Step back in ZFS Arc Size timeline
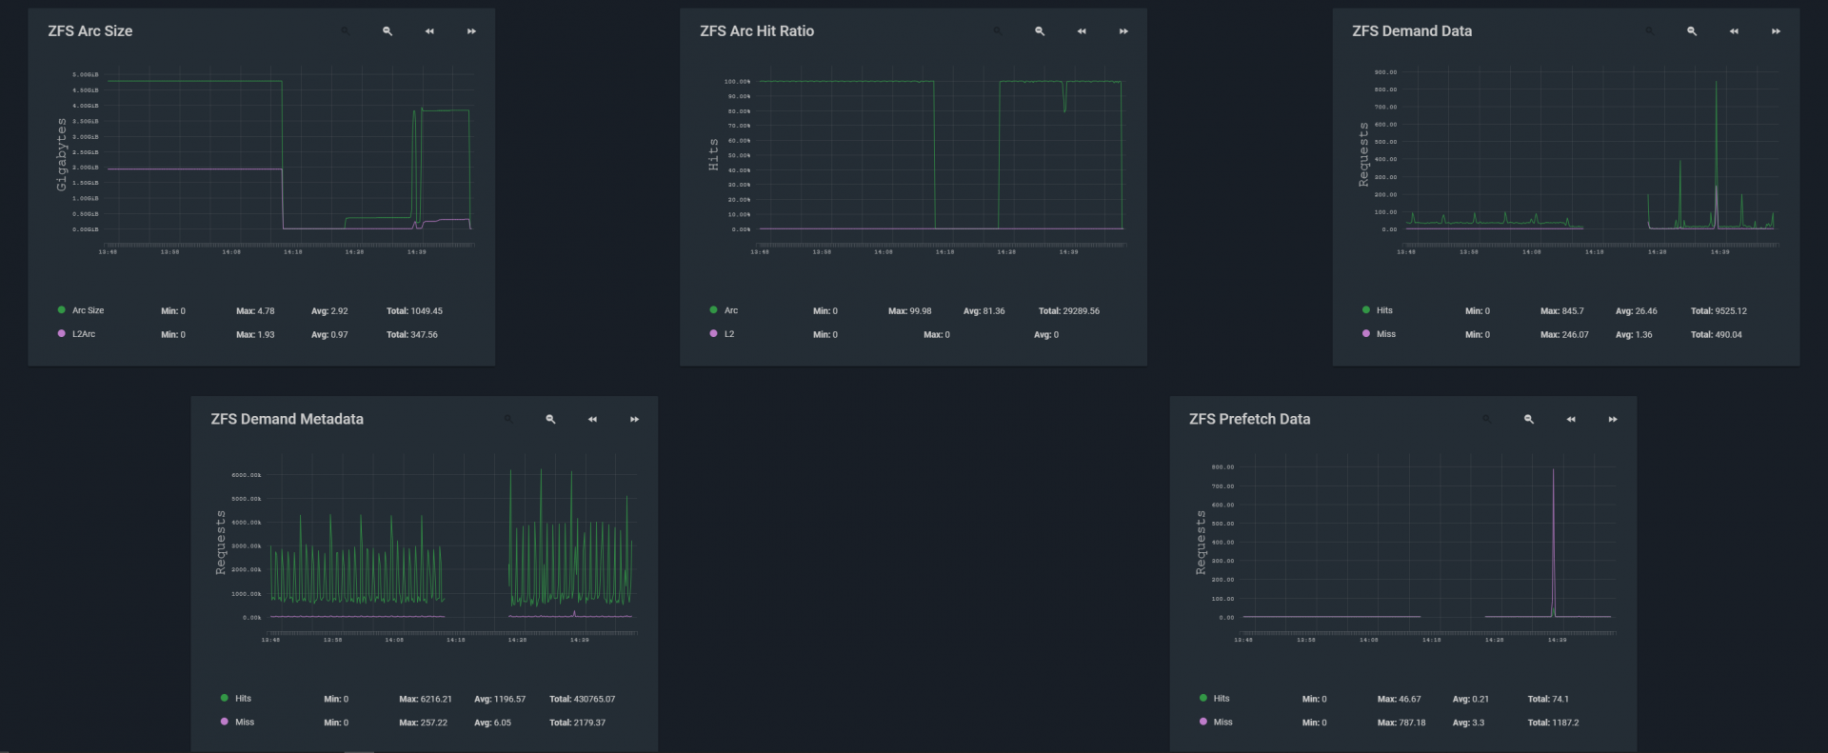Viewport: 1828px width, 753px height. click(x=429, y=31)
